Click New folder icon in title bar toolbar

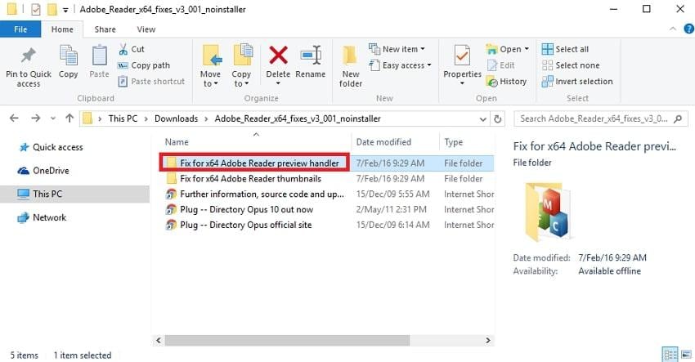pyautogui.click(x=52, y=9)
